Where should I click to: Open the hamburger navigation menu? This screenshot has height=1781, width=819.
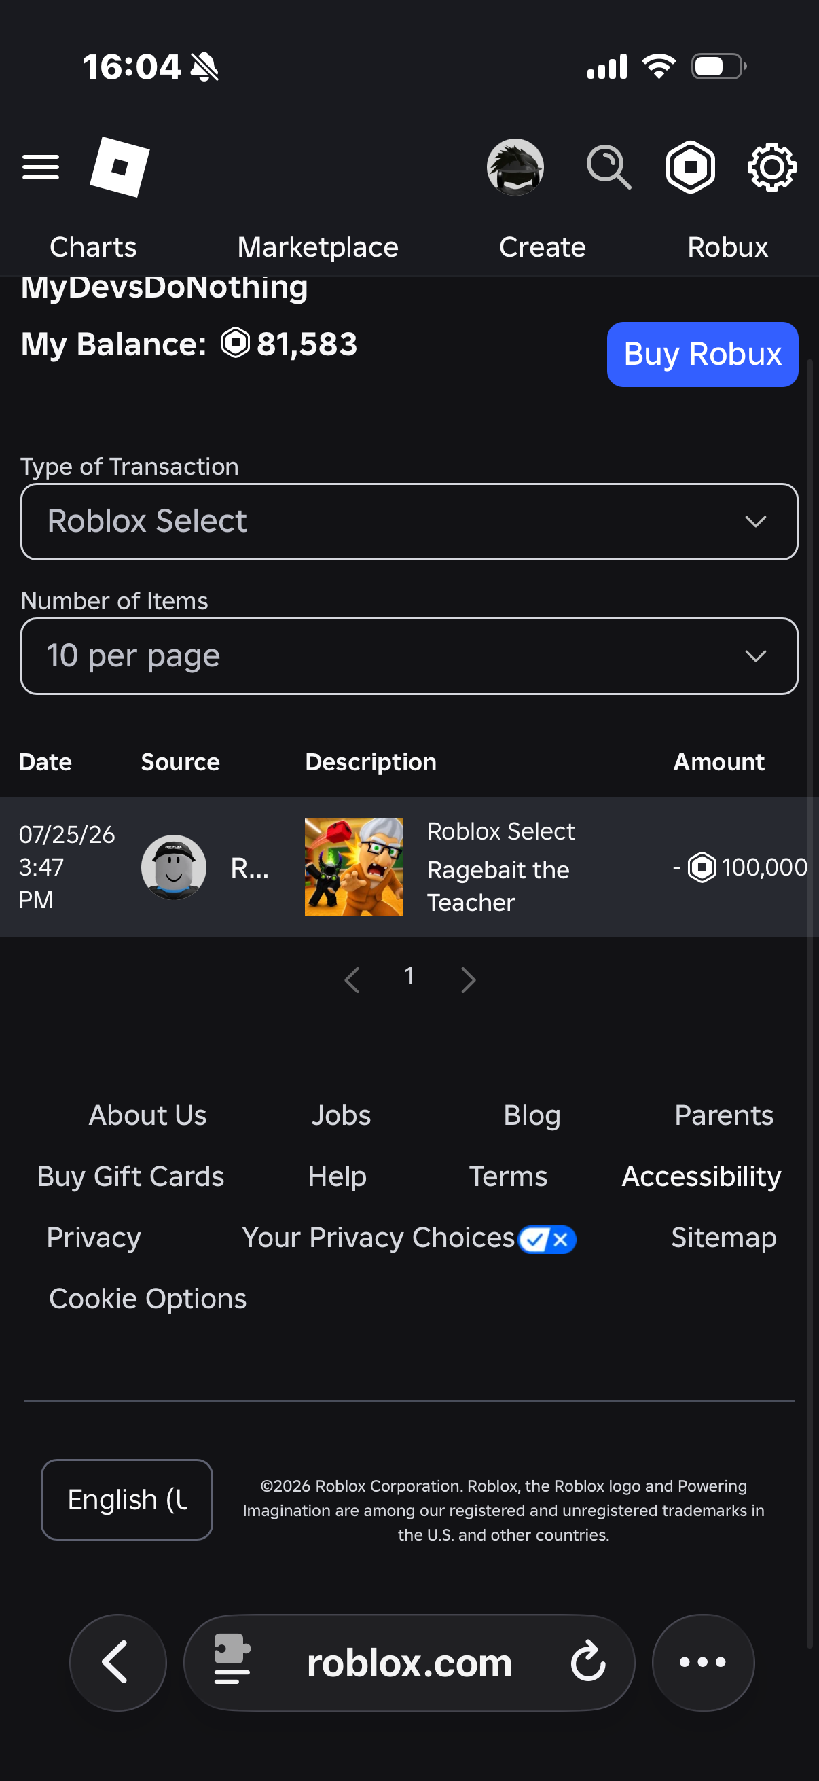41,167
